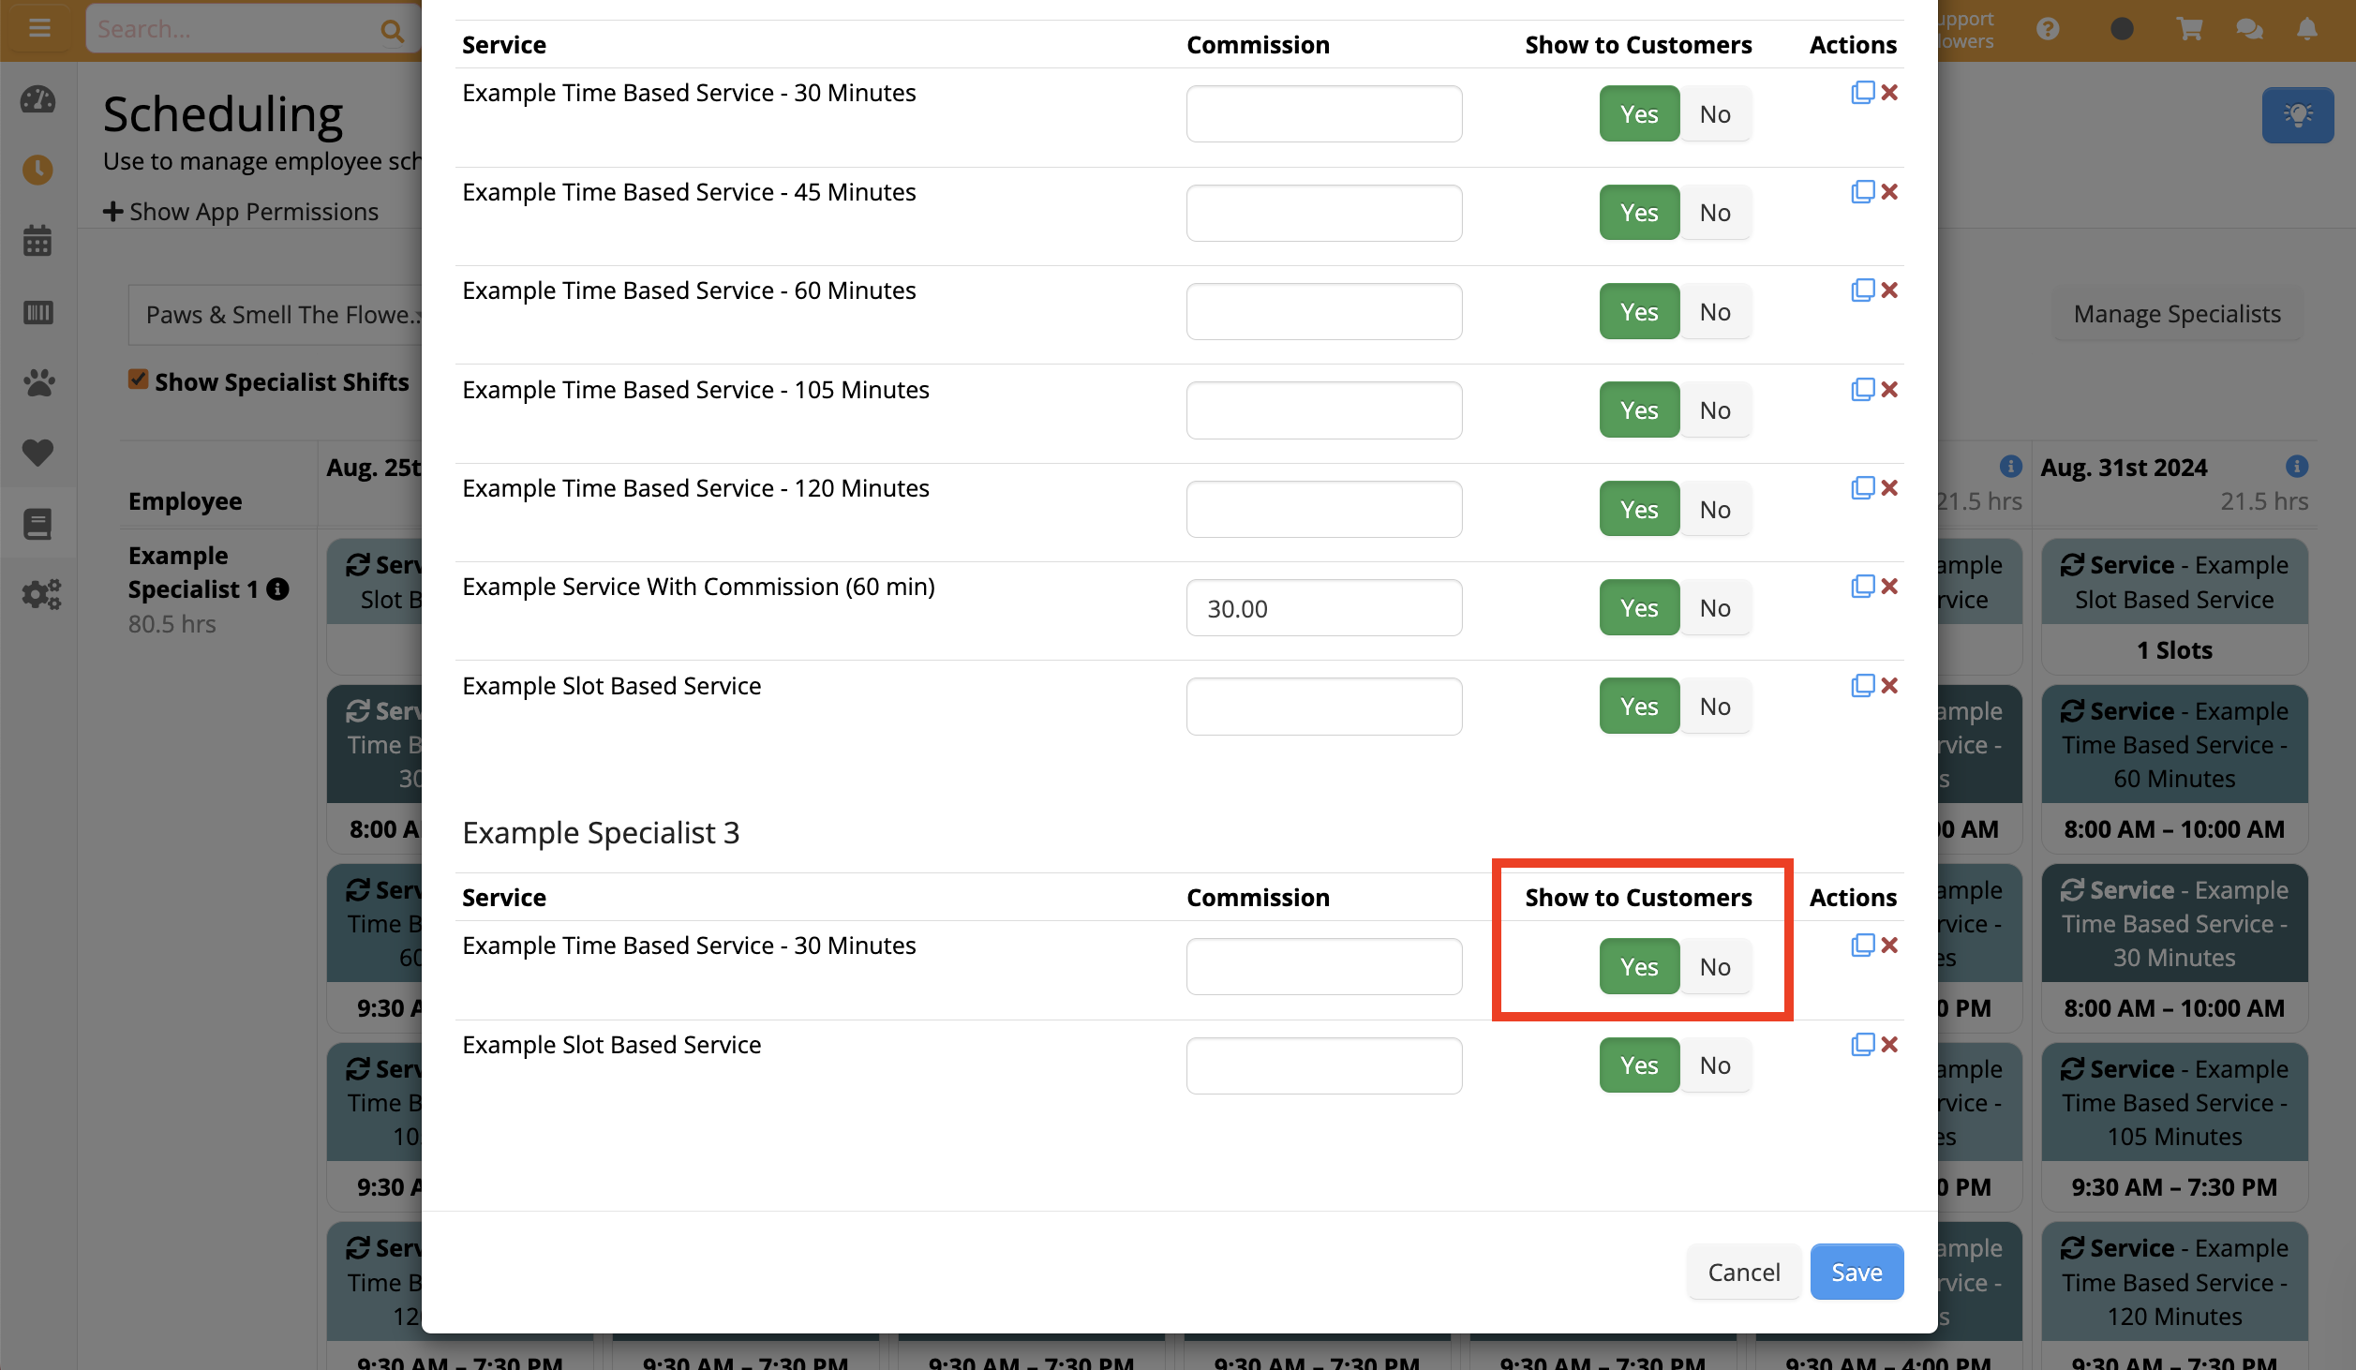Open the clock sidebar icon
Screen dimensions: 2356x1370
(x=37, y=171)
